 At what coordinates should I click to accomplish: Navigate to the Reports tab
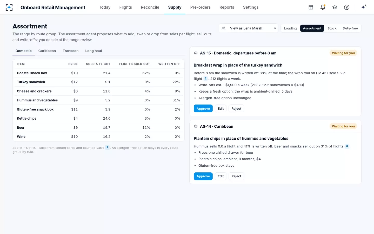tap(227, 7)
